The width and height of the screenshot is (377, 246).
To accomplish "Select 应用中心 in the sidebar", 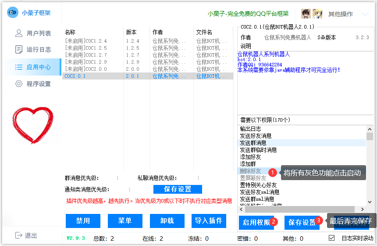I will (x=33, y=67).
